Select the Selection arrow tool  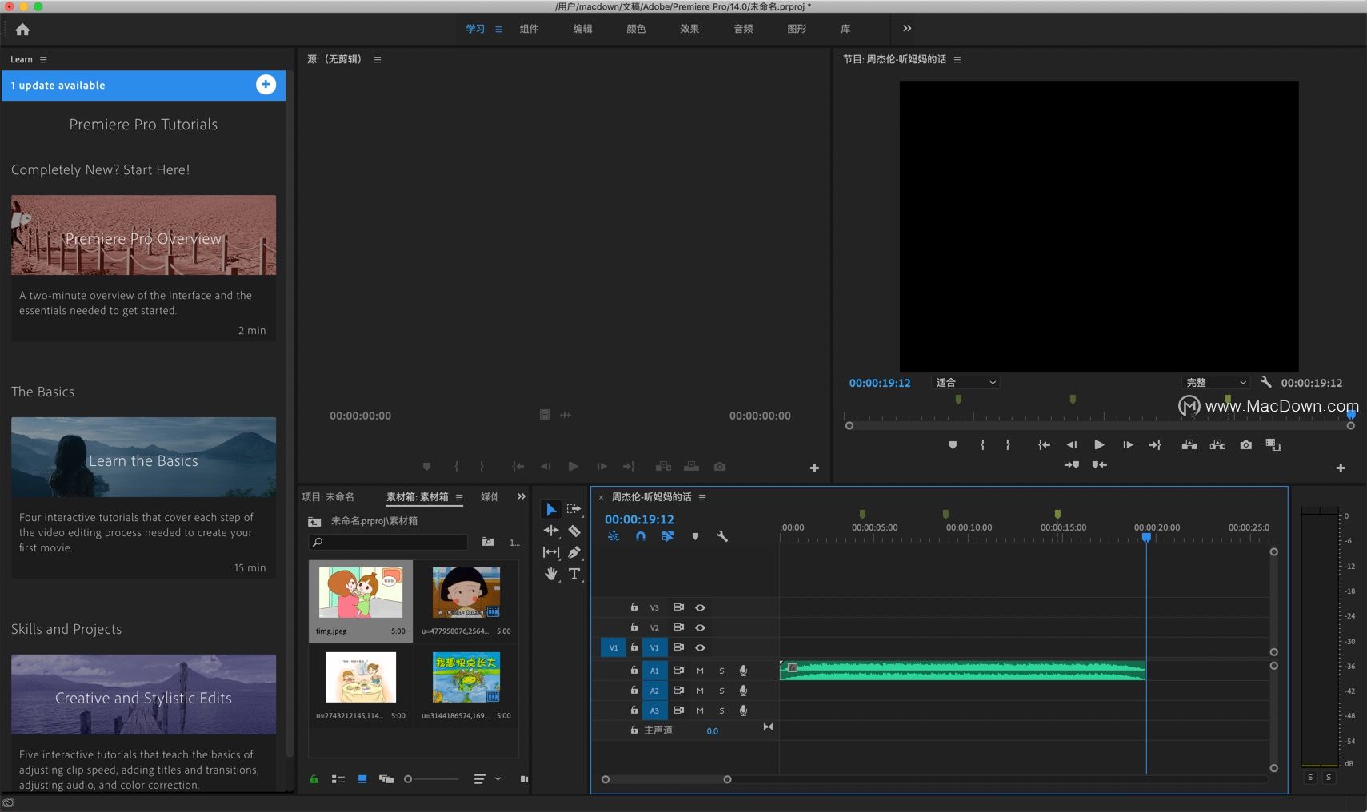(551, 509)
